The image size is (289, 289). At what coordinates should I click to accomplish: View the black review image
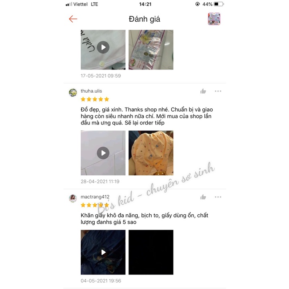[151, 252]
